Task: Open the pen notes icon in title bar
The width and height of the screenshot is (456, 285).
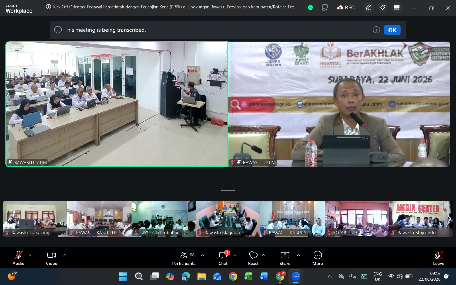Action: [368, 8]
